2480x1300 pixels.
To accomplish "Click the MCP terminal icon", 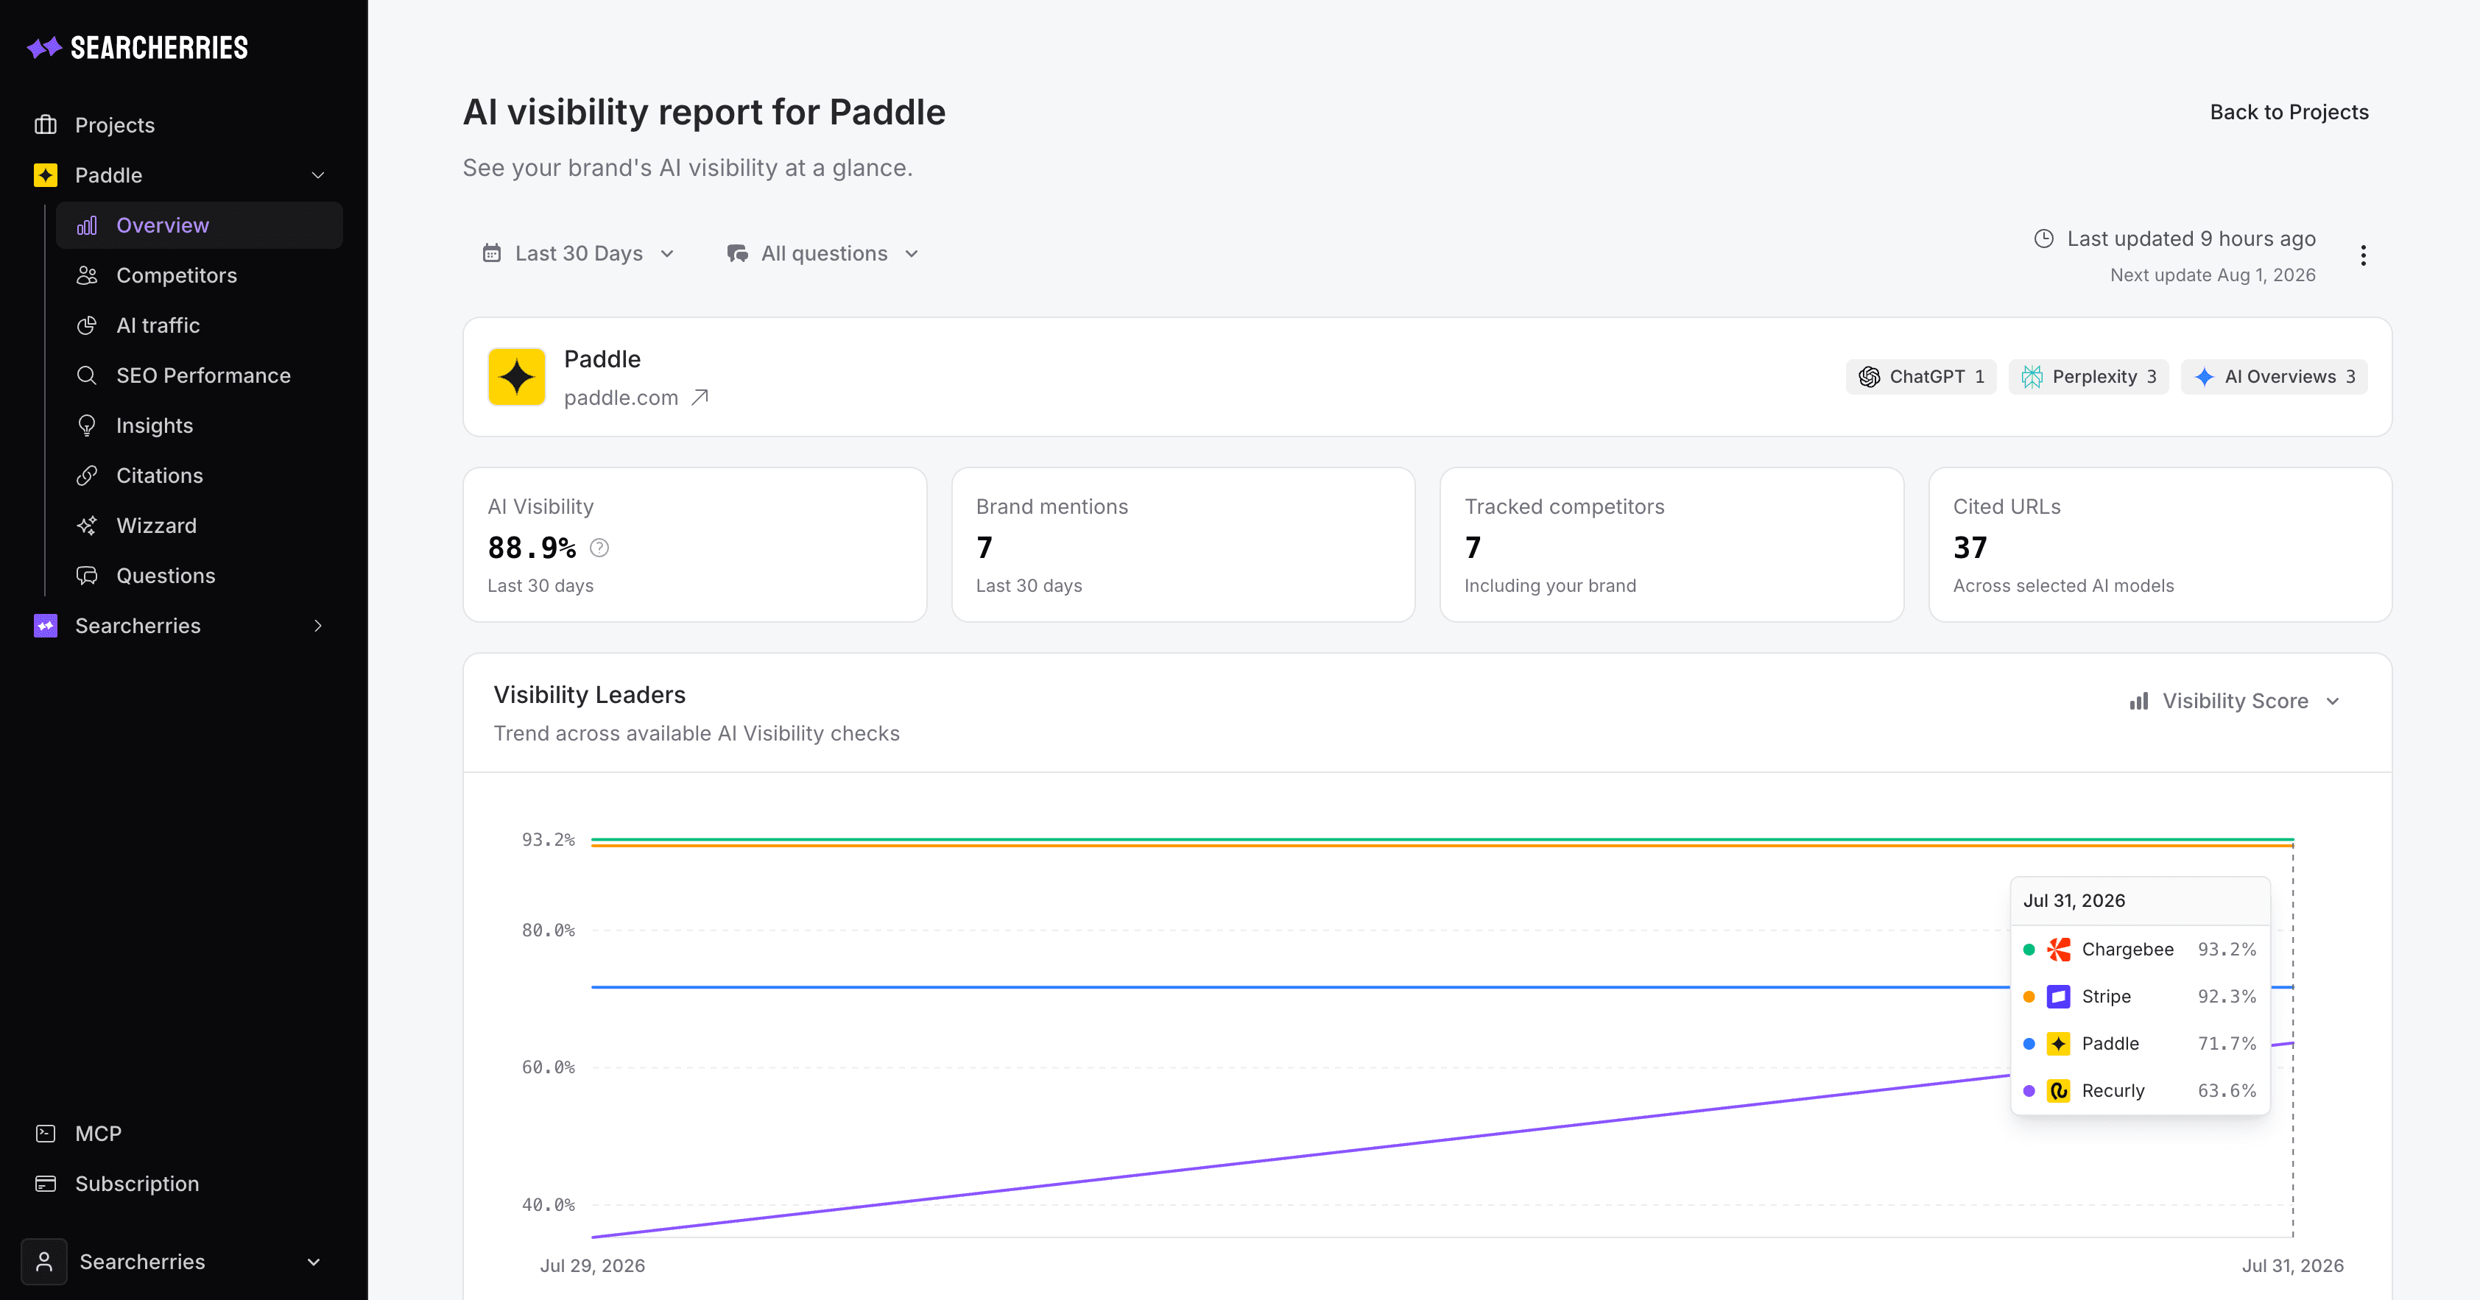I will 45,1134.
